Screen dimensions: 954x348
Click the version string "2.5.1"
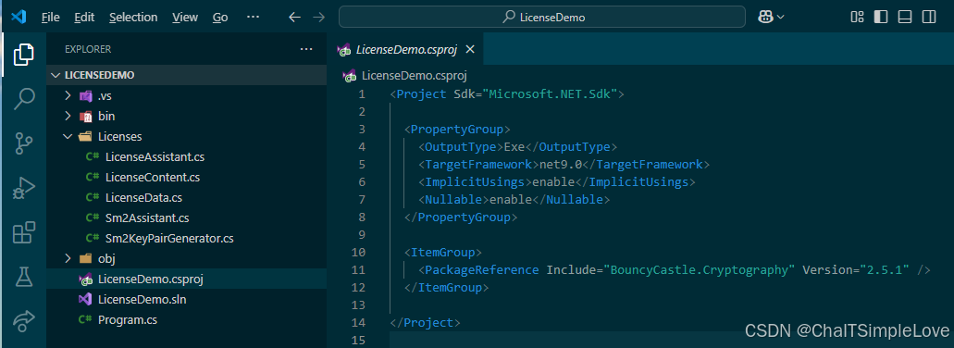(x=885, y=269)
